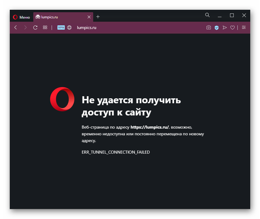Add page to bookmarks with heart icon

coord(233,27)
